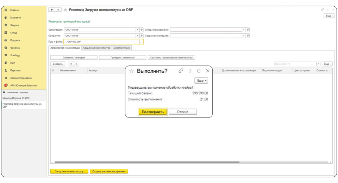
Task: Open the Администрирование settings section
Action: pos(21,78)
